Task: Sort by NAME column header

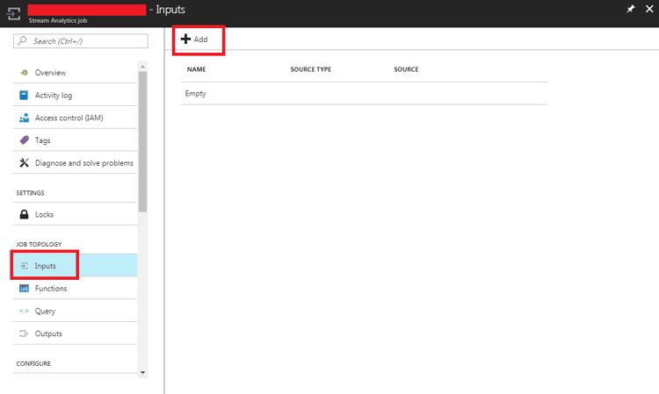Action: pos(196,69)
